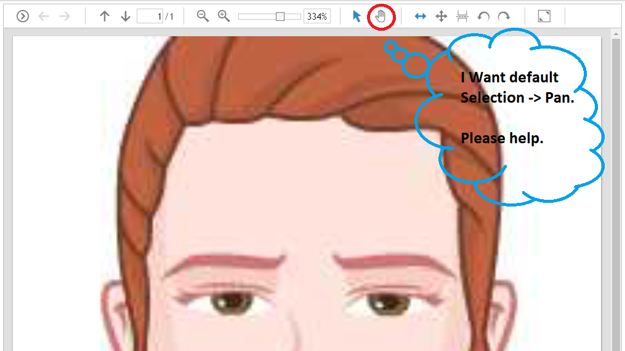
Task: Activate the selection pointer tool
Action: [357, 17]
